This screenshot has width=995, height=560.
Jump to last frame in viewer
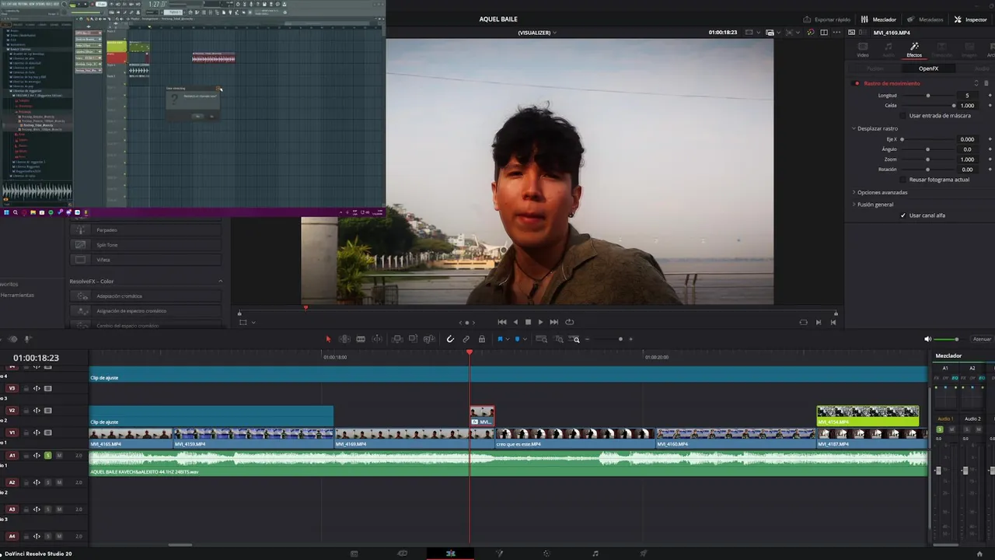553,322
